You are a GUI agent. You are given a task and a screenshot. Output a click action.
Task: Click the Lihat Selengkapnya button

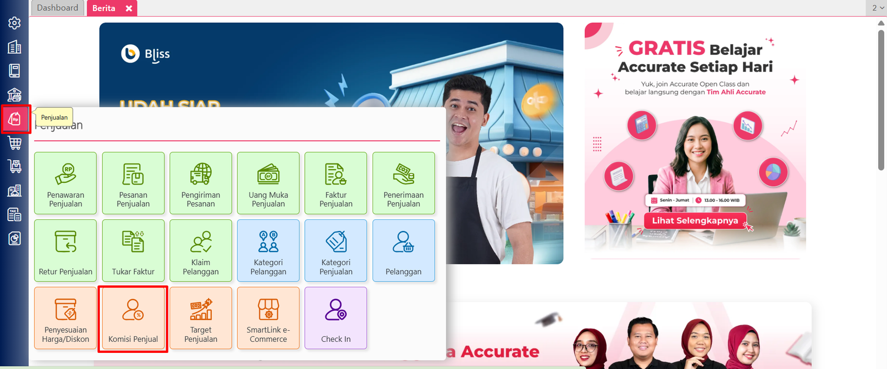(x=695, y=221)
